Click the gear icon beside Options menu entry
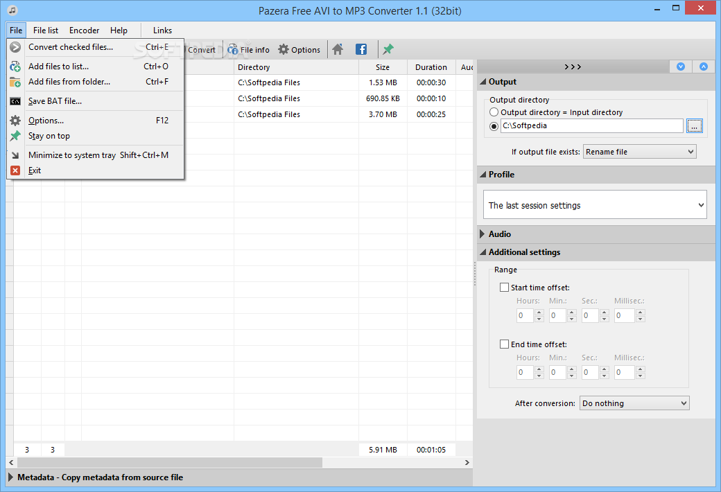This screenshot has width=721, height=492. [x=15, y=121]
